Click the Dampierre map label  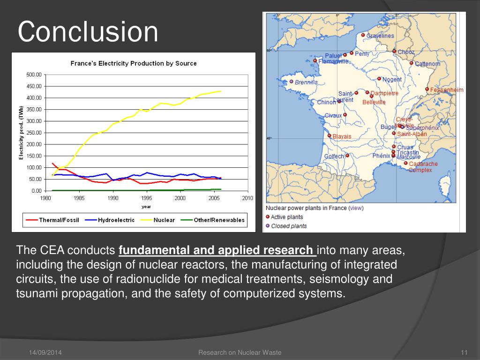pos(384,93)
